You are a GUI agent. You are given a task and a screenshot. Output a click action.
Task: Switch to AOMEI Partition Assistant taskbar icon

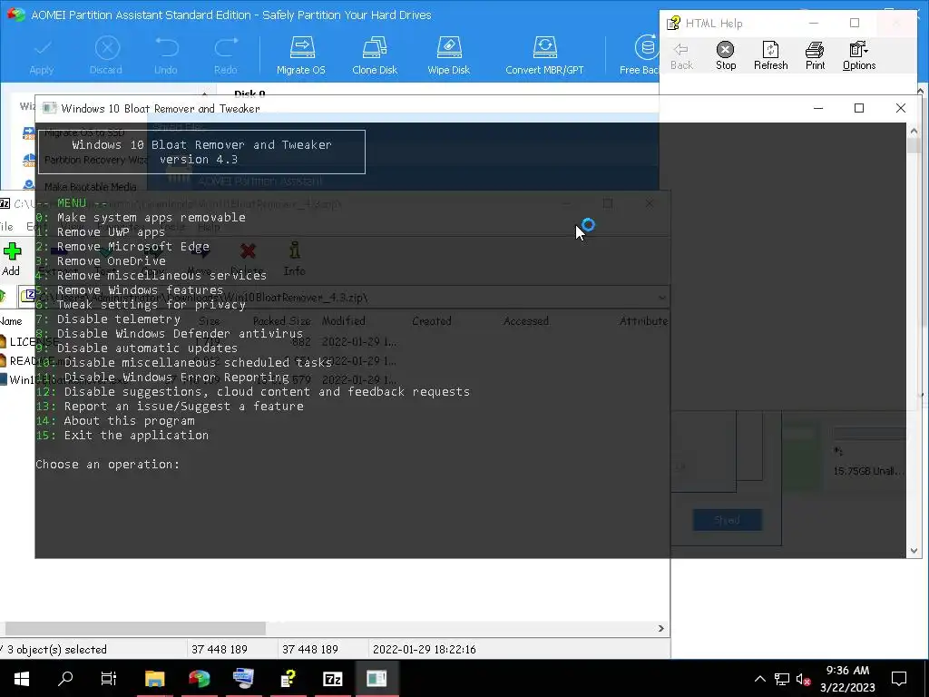coord(199,678)
